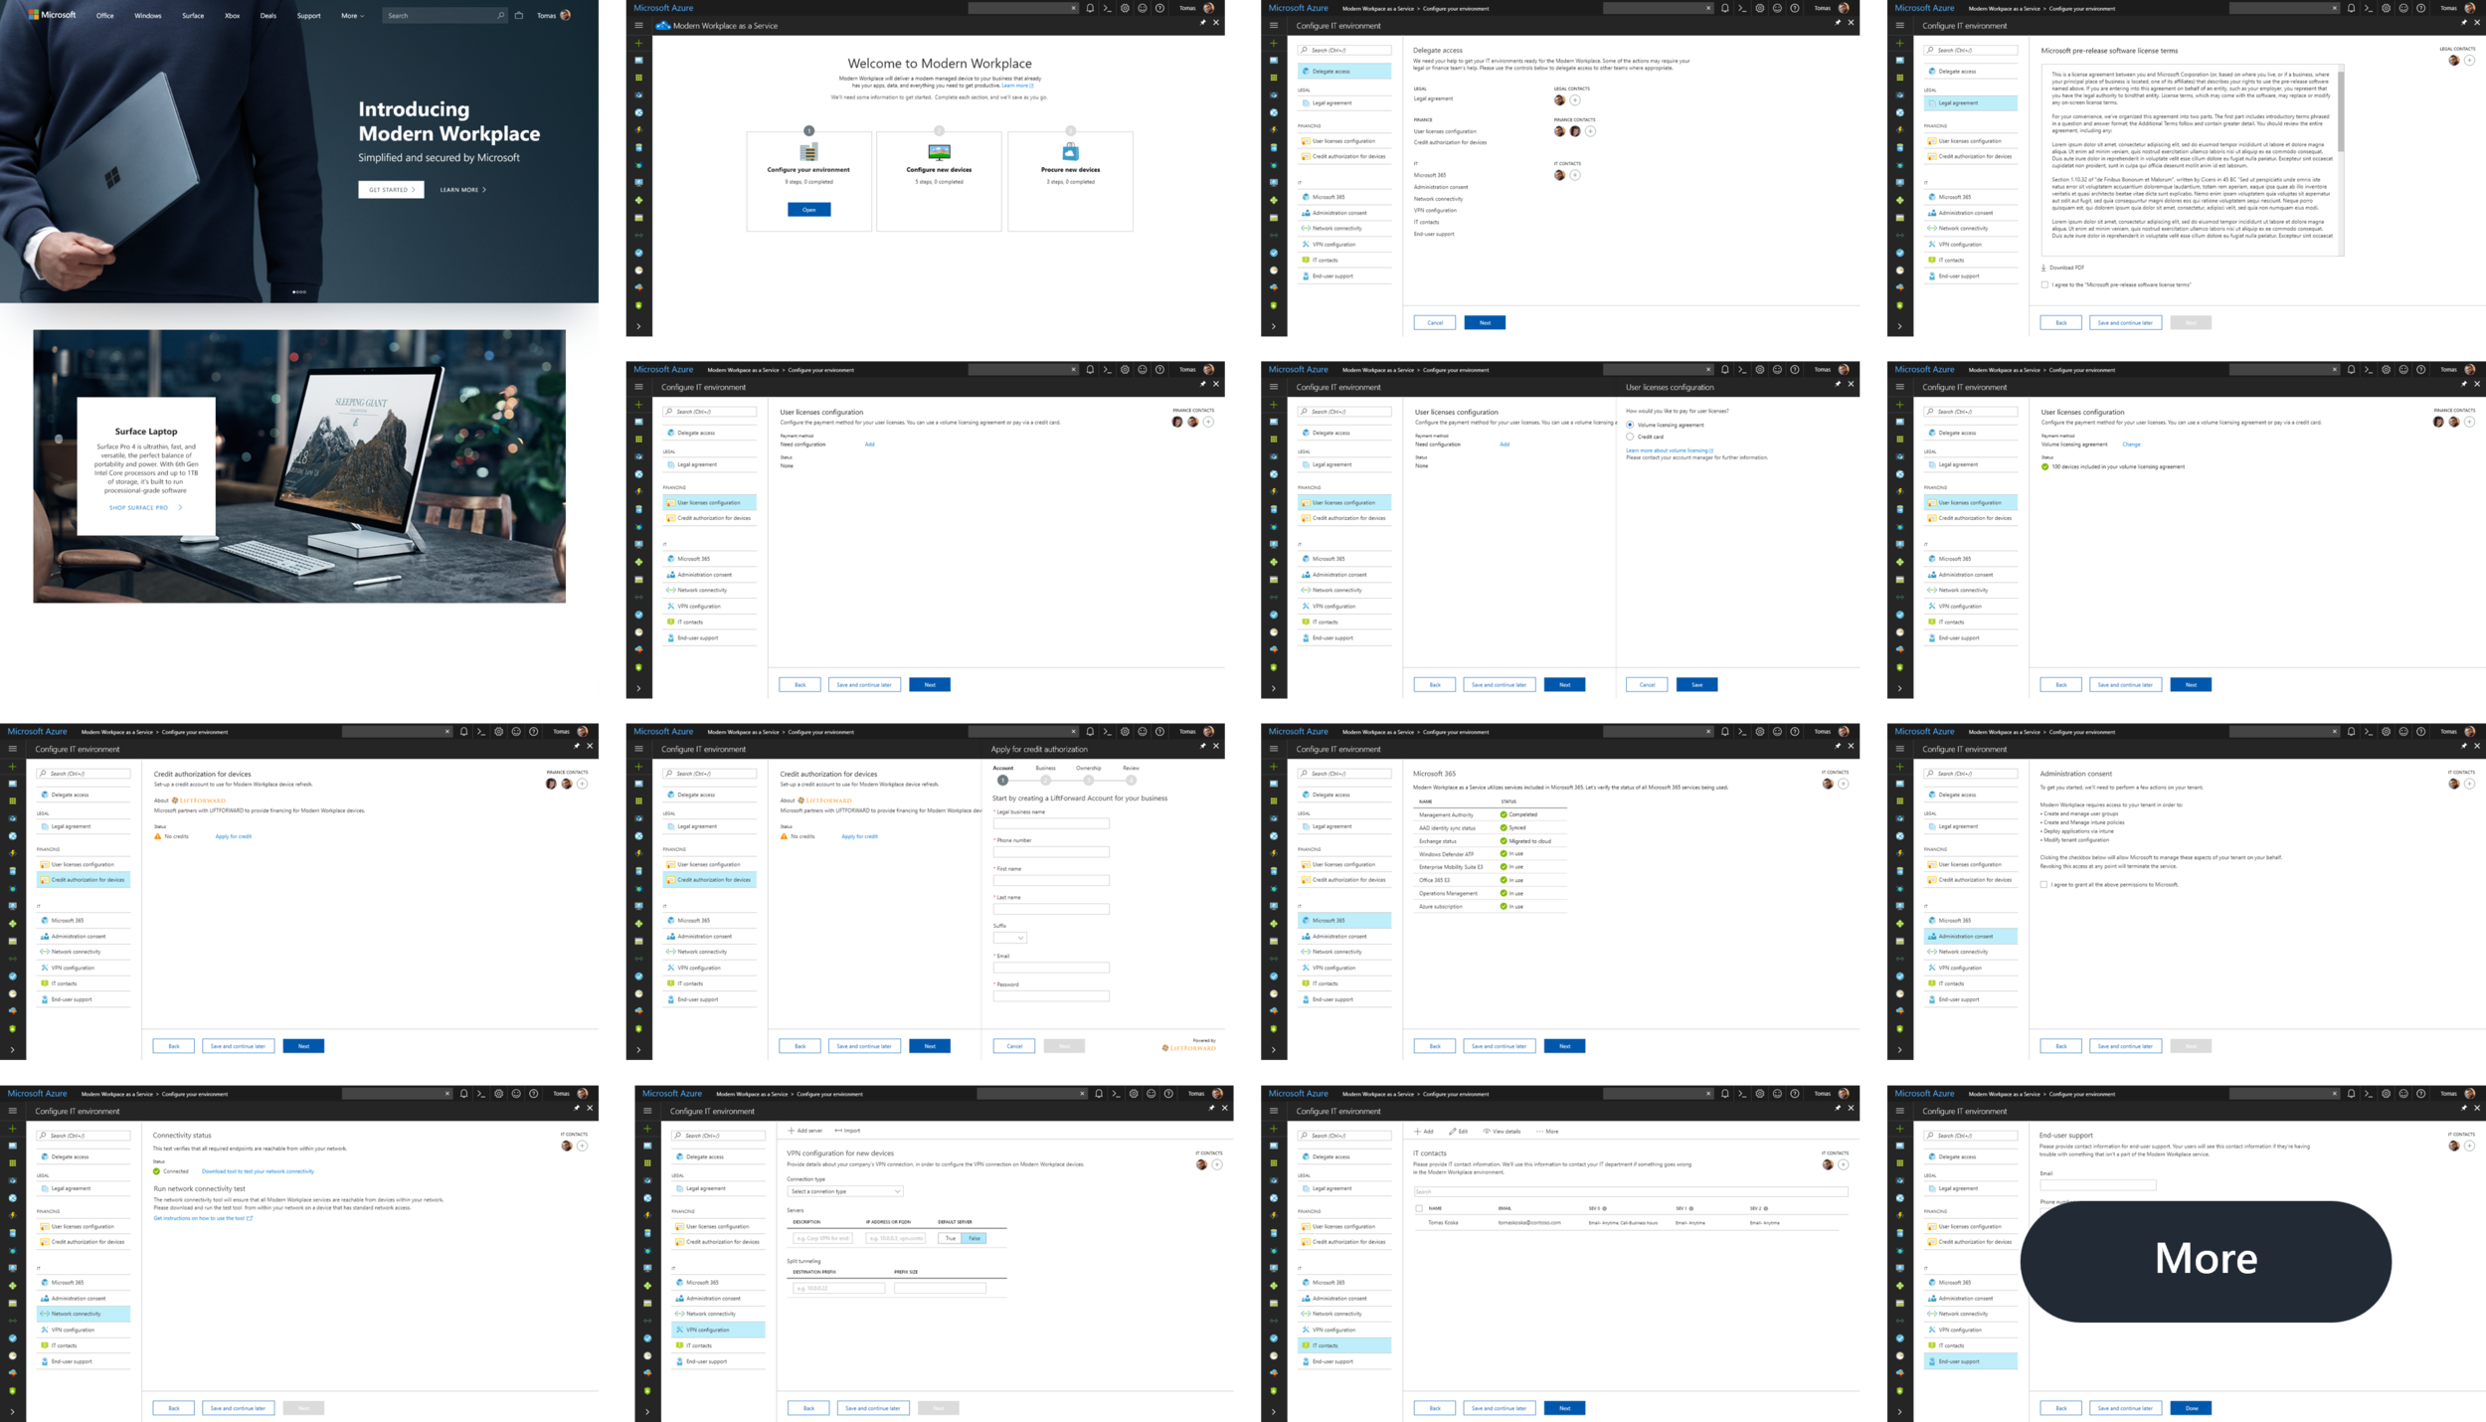Click the Configure new devices monitor icon

click(939, 152)
